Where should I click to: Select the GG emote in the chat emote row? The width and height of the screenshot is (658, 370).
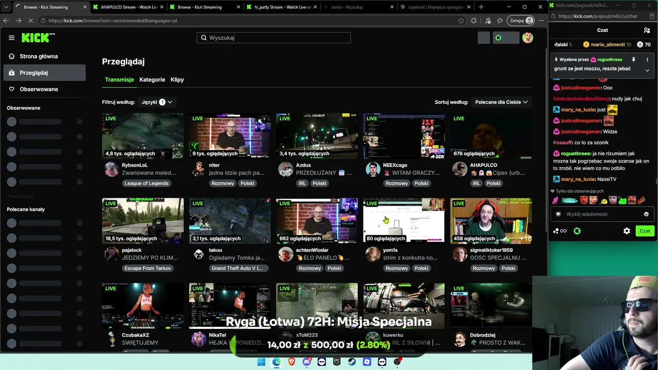(642, 200)
